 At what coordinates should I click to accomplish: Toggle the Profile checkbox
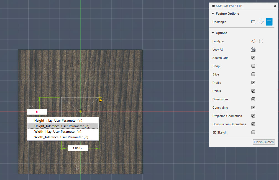[253, 83]
